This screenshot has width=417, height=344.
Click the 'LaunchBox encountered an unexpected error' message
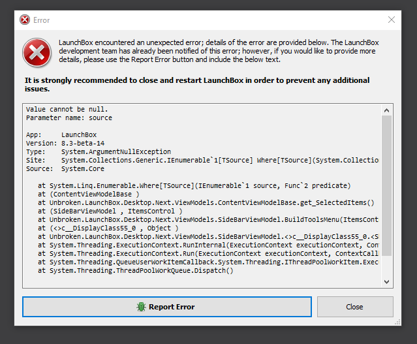219,51
